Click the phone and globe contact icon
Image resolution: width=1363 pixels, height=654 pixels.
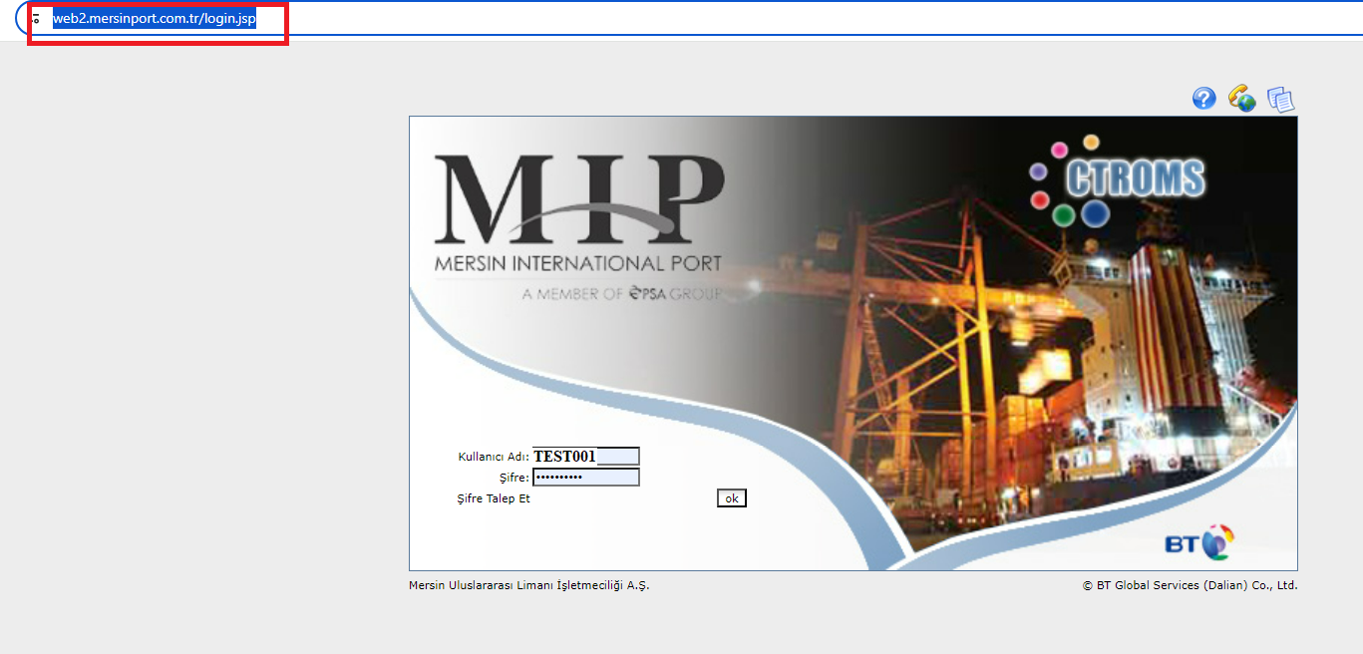(x=1241, y=98)
